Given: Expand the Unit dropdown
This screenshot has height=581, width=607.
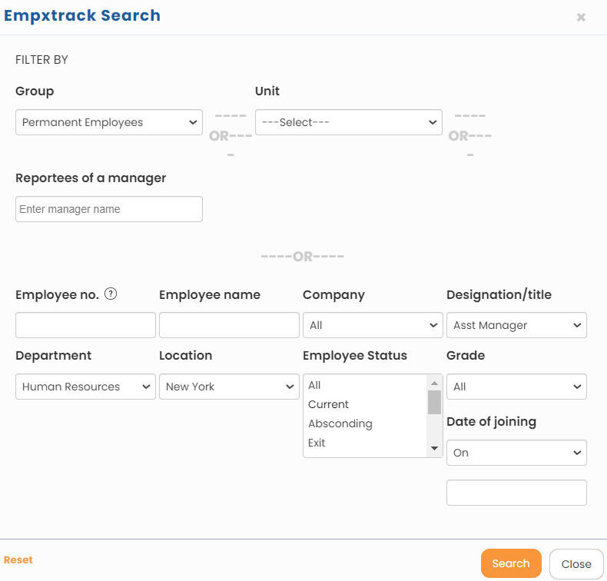Looking at the screenshot, I should pyautogui.click(x=348, y=122).
